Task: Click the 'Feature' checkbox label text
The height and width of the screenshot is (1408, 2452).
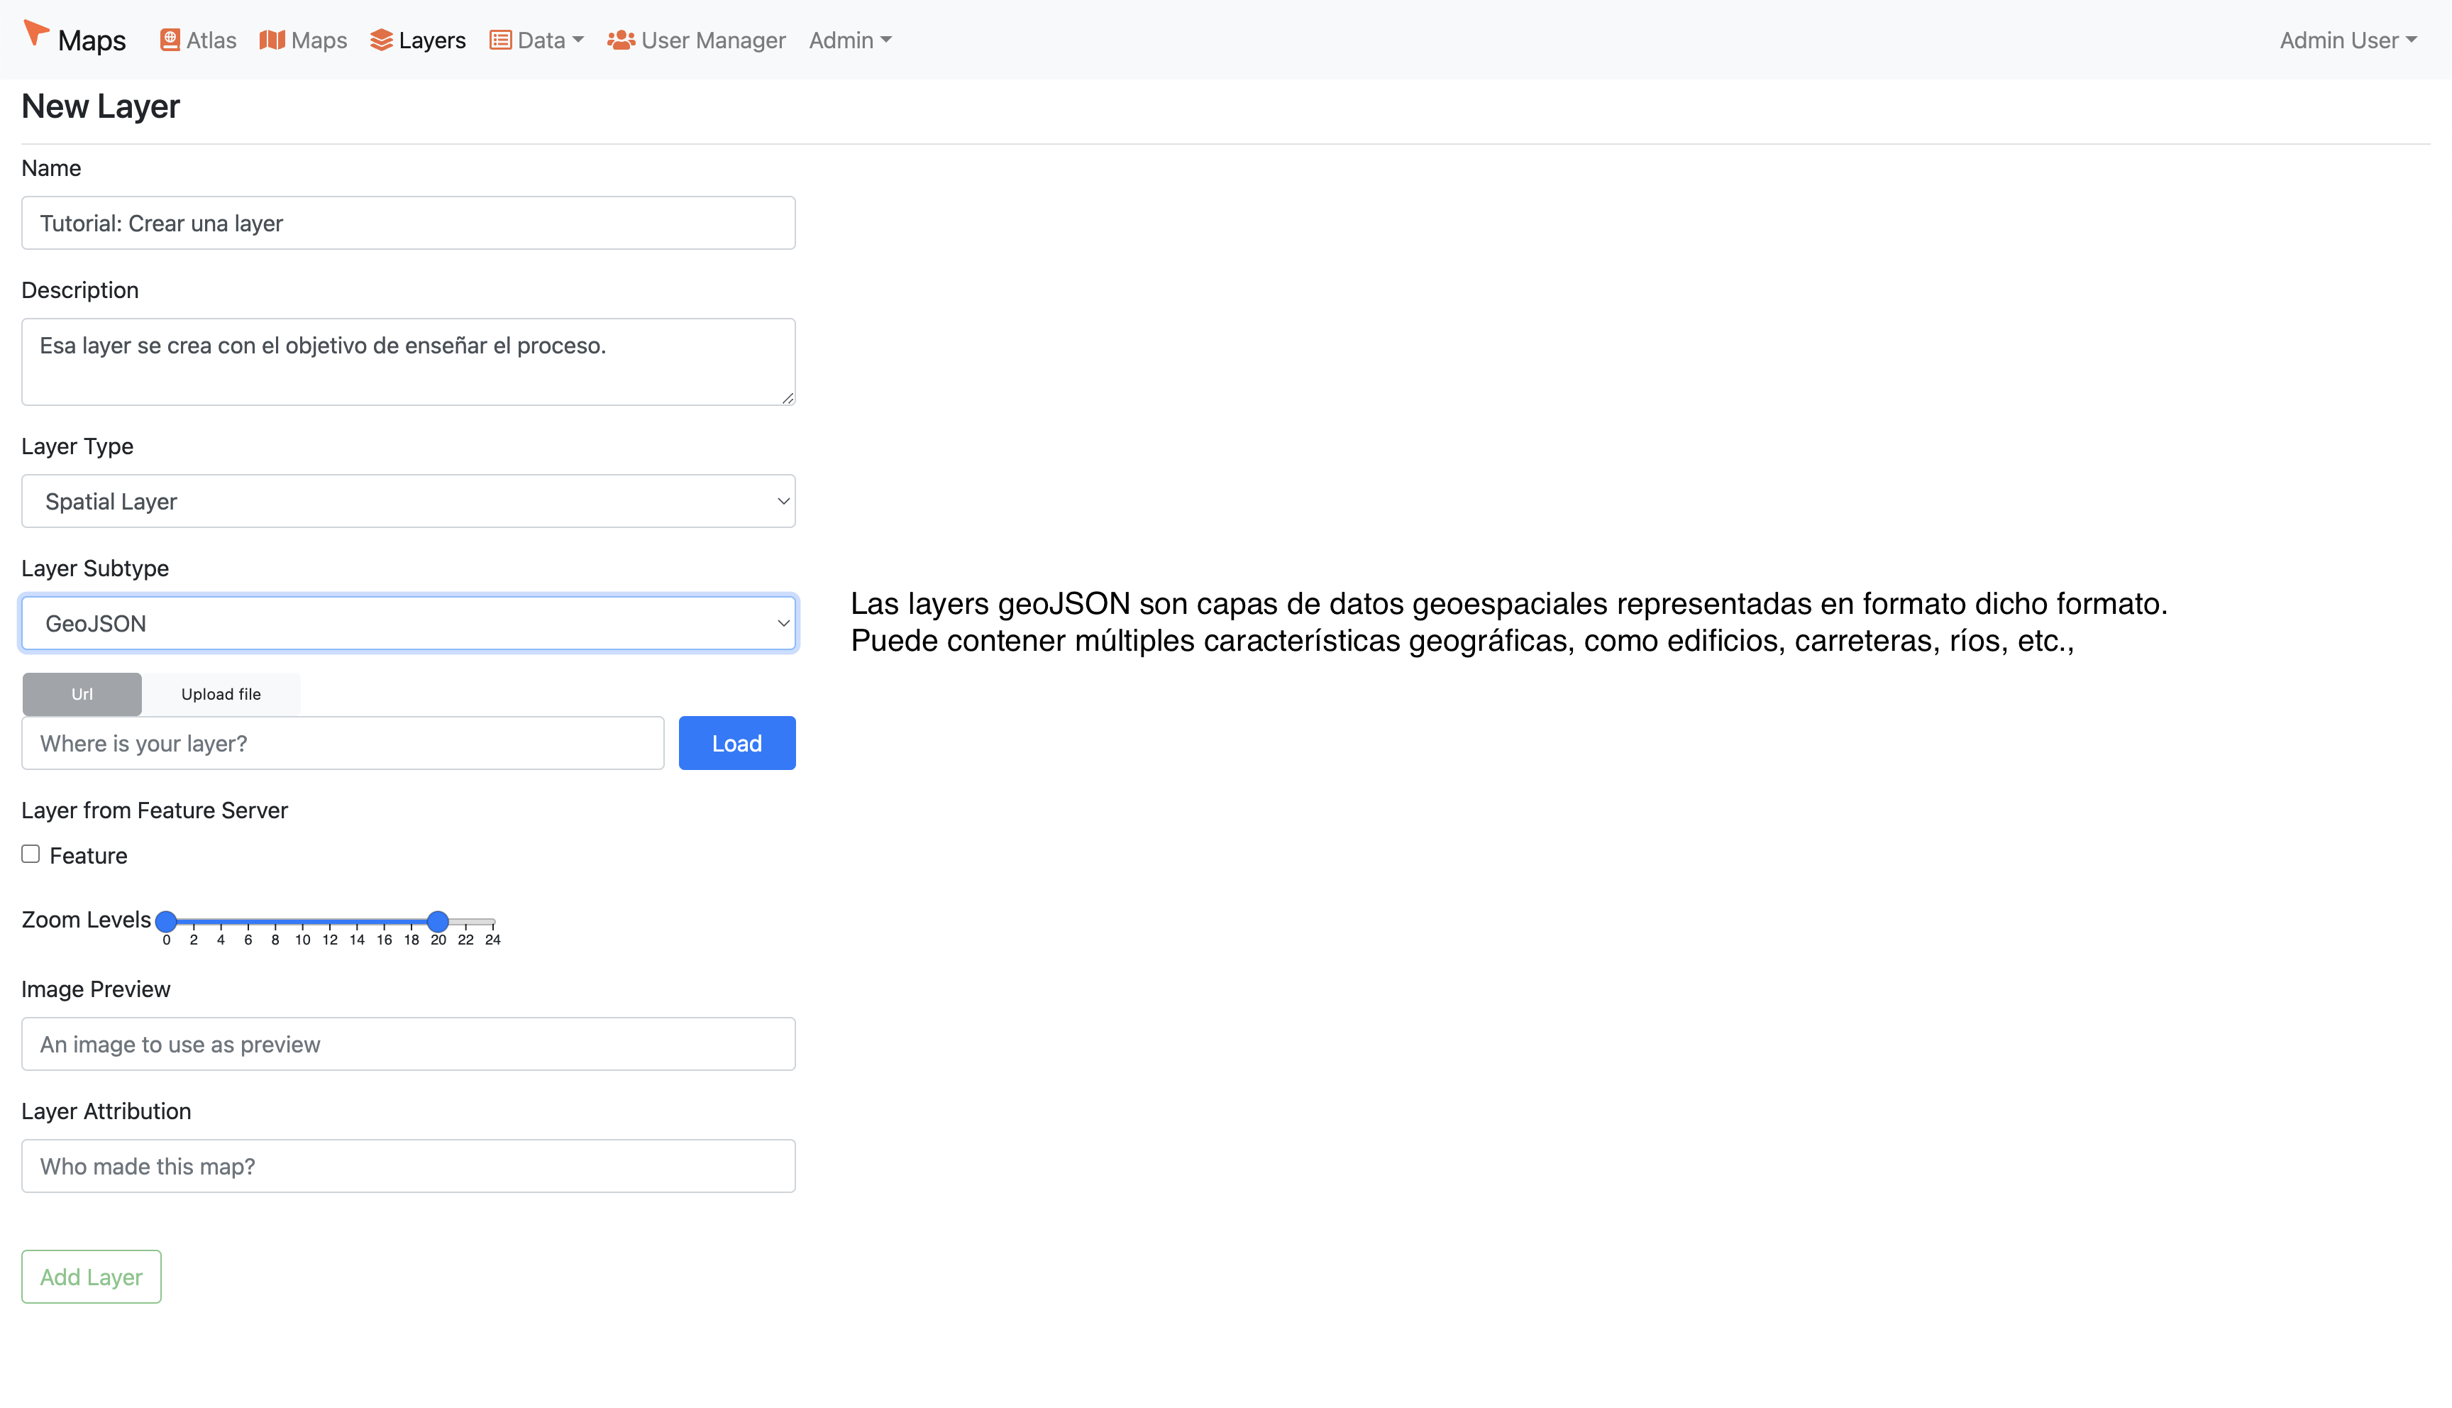Action: pyautogui.click(x=88, y=856)
